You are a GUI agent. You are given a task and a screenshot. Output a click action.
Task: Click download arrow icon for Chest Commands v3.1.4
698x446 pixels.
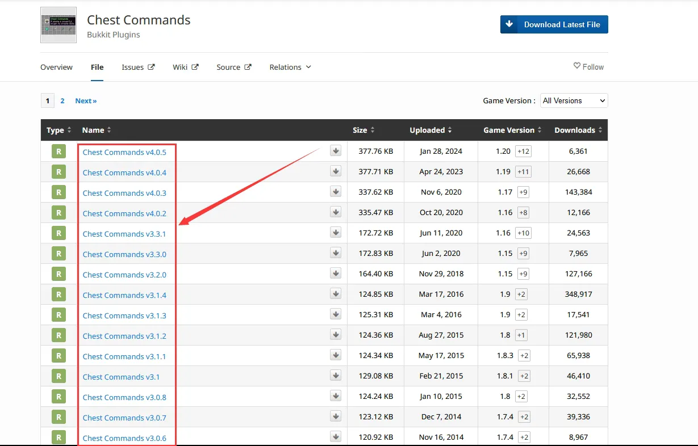coord(336,294)
